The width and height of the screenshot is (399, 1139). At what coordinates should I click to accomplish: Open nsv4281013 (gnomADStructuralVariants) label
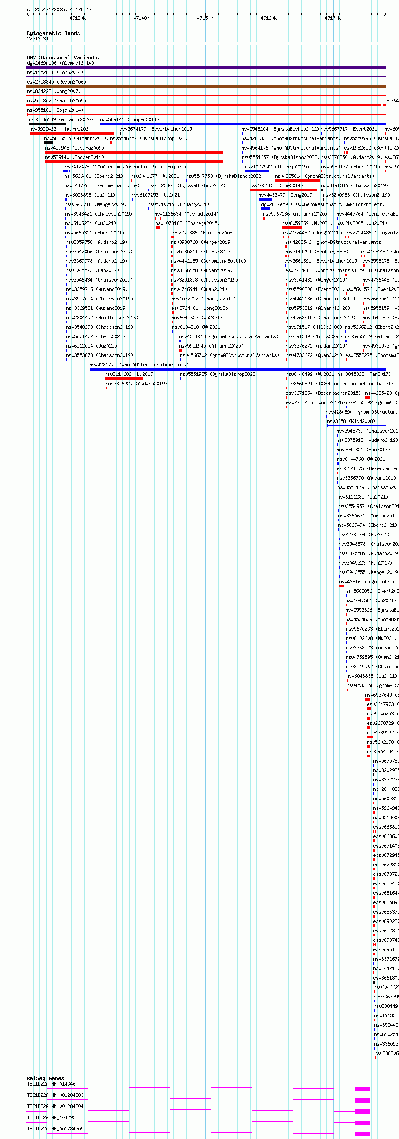[229, 336]
